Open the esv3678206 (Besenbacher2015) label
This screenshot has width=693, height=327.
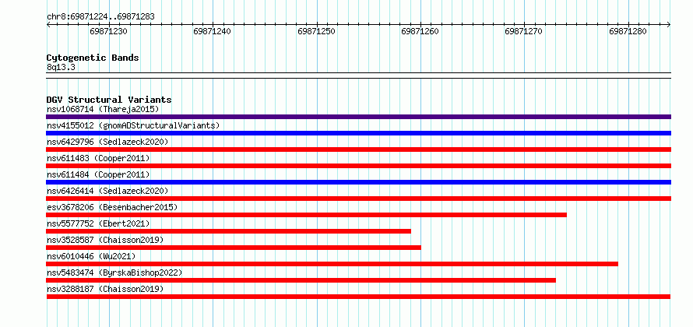(112, 207)
